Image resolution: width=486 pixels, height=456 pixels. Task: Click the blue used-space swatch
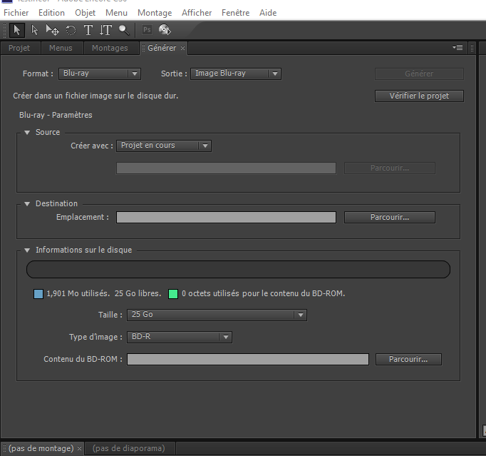[38, 294]
